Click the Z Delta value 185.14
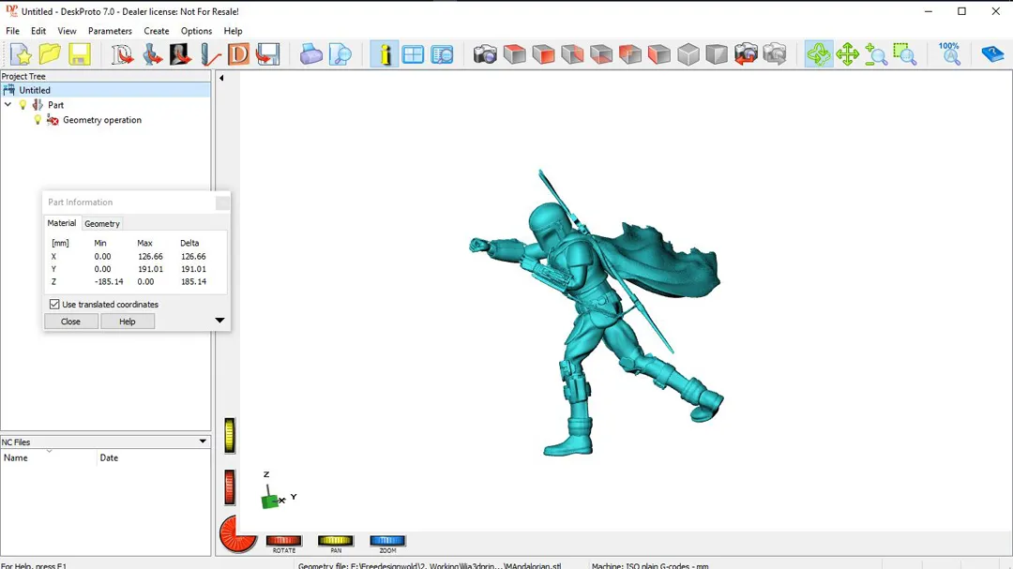The image size is (1013, 569). [x=194, y=281]
